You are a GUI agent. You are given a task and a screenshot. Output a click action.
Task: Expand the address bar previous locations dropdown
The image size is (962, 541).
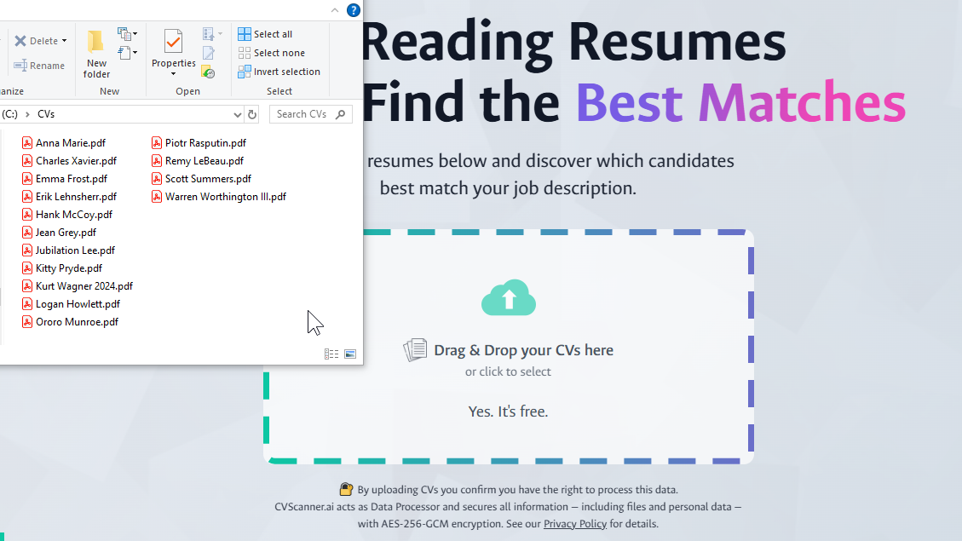[x=238, y=114]
